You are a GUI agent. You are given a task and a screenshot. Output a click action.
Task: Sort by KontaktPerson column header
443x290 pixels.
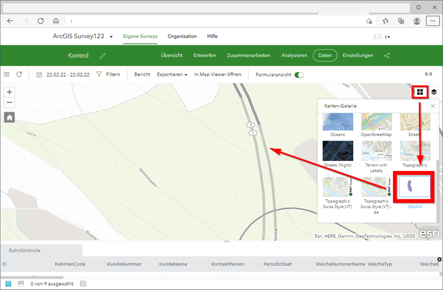click(228, 264)
